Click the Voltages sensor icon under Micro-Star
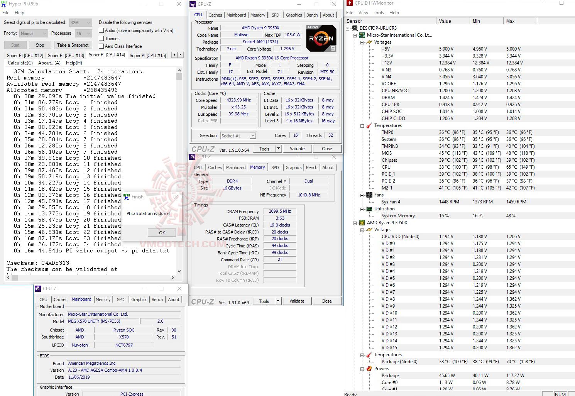This screenshot has height=396, width=575. click(x=369, y=42)
